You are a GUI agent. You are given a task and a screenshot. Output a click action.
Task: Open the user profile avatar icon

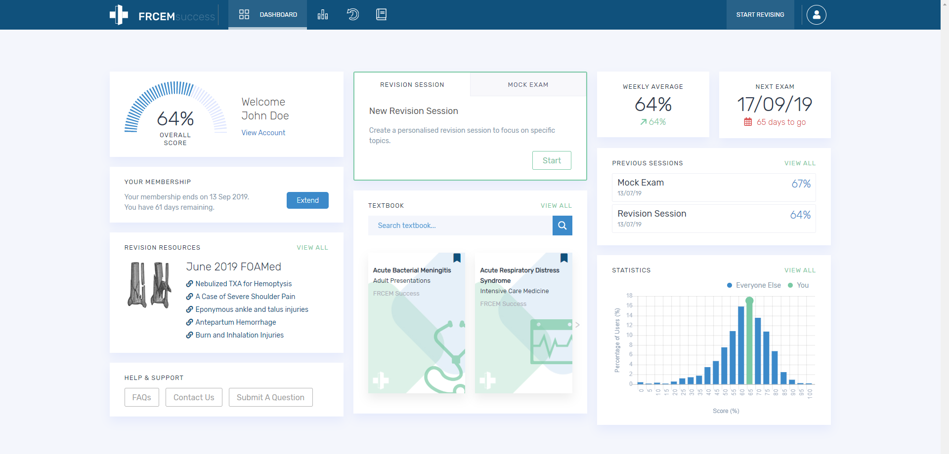816,15
